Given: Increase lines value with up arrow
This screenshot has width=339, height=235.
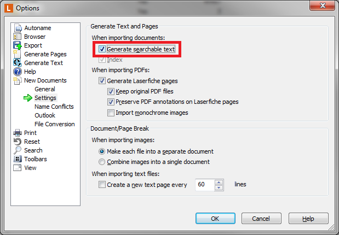Looking at the screenshot, I should (x=219, y=182).
